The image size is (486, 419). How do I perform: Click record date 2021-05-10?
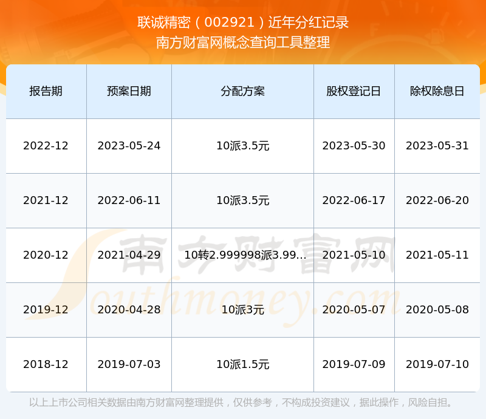pos(354,255)
